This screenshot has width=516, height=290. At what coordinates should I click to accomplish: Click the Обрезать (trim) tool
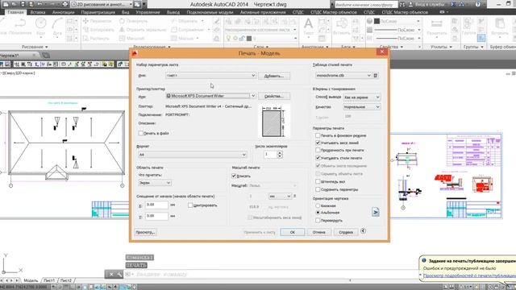pos(185,21)
